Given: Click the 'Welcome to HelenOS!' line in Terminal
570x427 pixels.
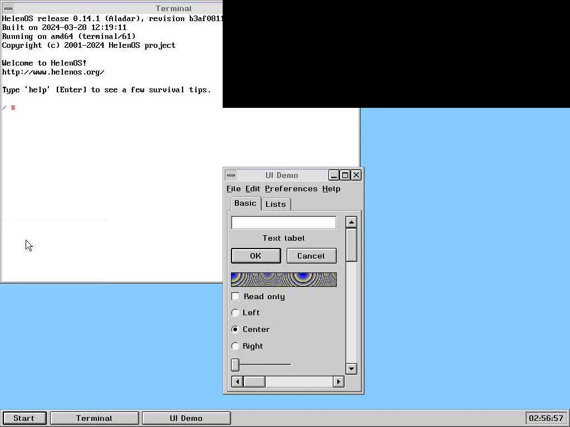Looking at the screenshot, I should (45, 63).
